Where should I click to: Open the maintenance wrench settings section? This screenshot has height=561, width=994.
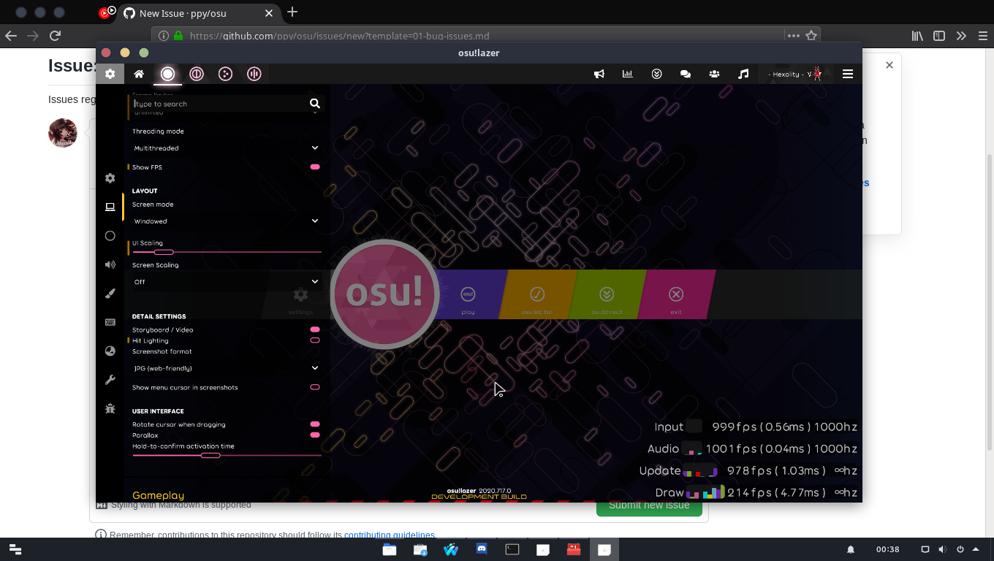pyautogui.click(x=110, y=379)
